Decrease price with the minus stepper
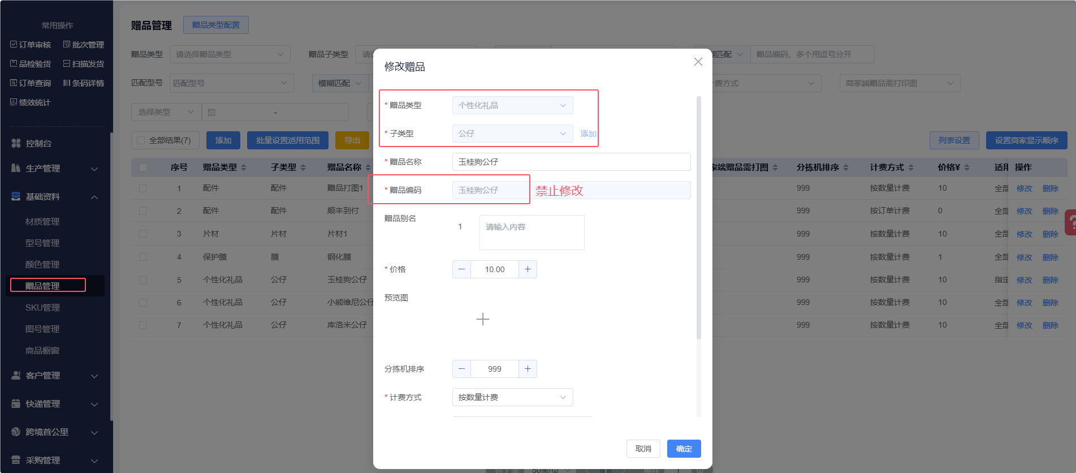The width and height of the screenshot is (1076, 473). (461, 269)
